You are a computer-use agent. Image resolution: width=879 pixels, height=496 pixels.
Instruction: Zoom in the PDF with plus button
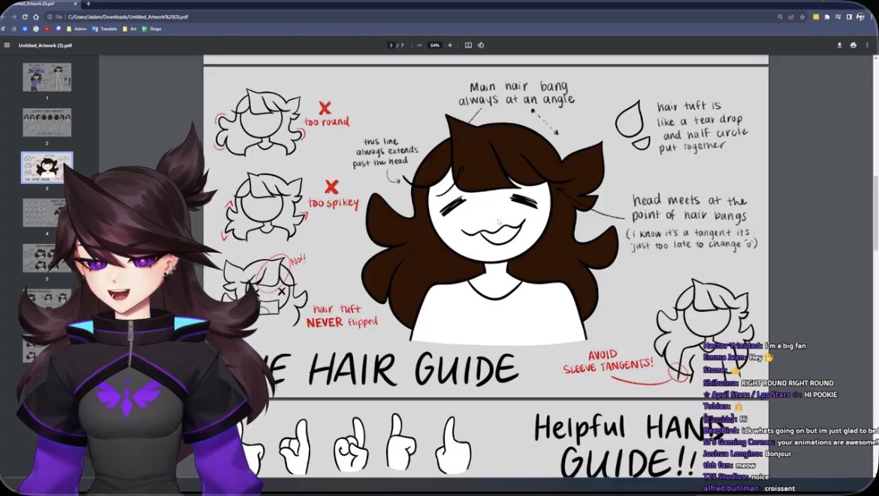[449, 45]
